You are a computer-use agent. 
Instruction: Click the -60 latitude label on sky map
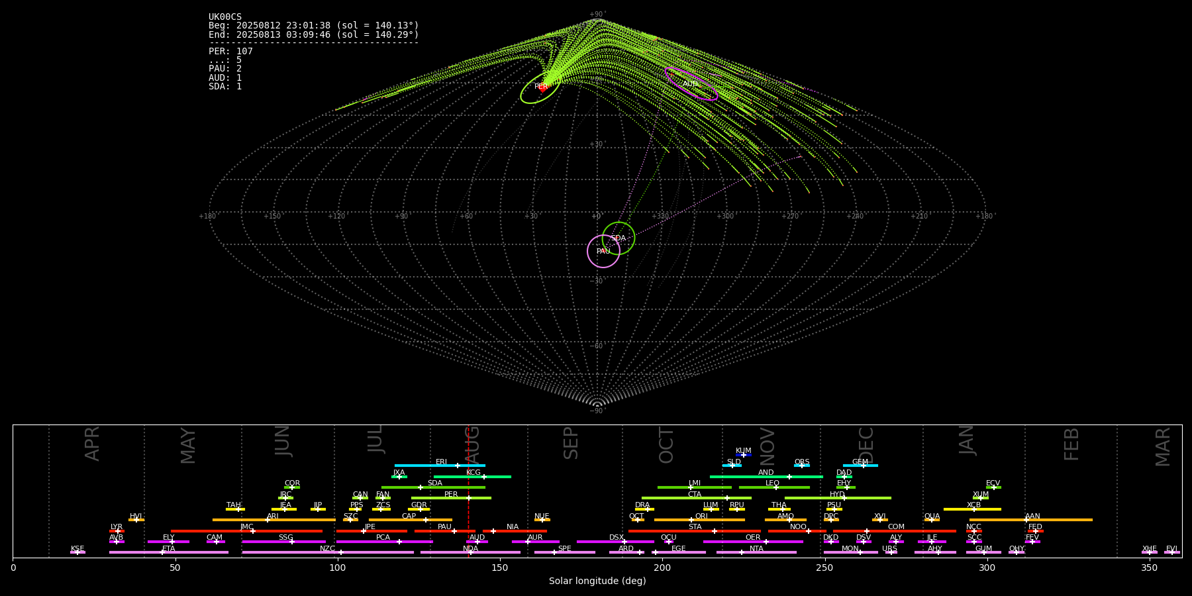click(x=597, y=346)
